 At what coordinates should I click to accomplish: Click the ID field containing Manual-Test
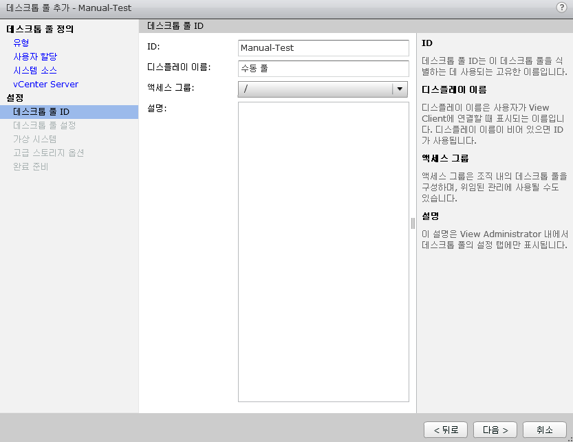(323, 48)
